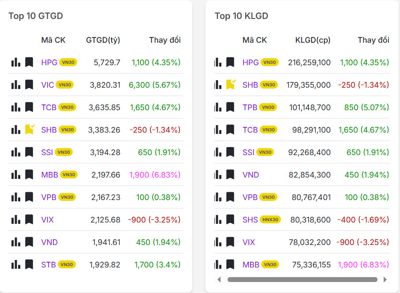The image size is (400, 293).
Task: Click the 850 (5.07%) change for TPB
Action: click(366, 108)
